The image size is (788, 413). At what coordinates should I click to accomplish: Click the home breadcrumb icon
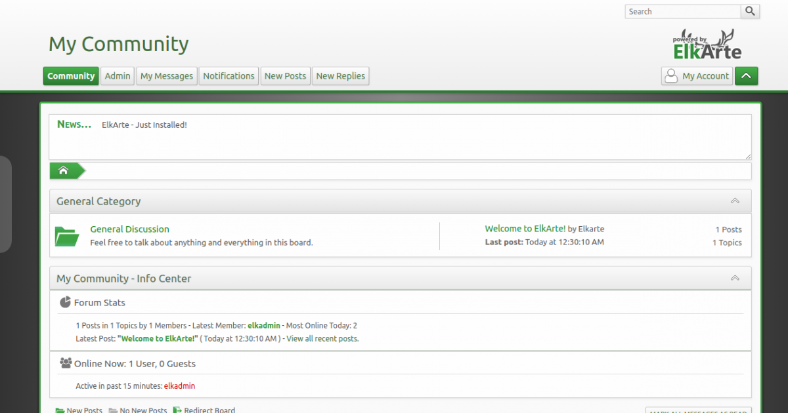[x=64, y=170]
